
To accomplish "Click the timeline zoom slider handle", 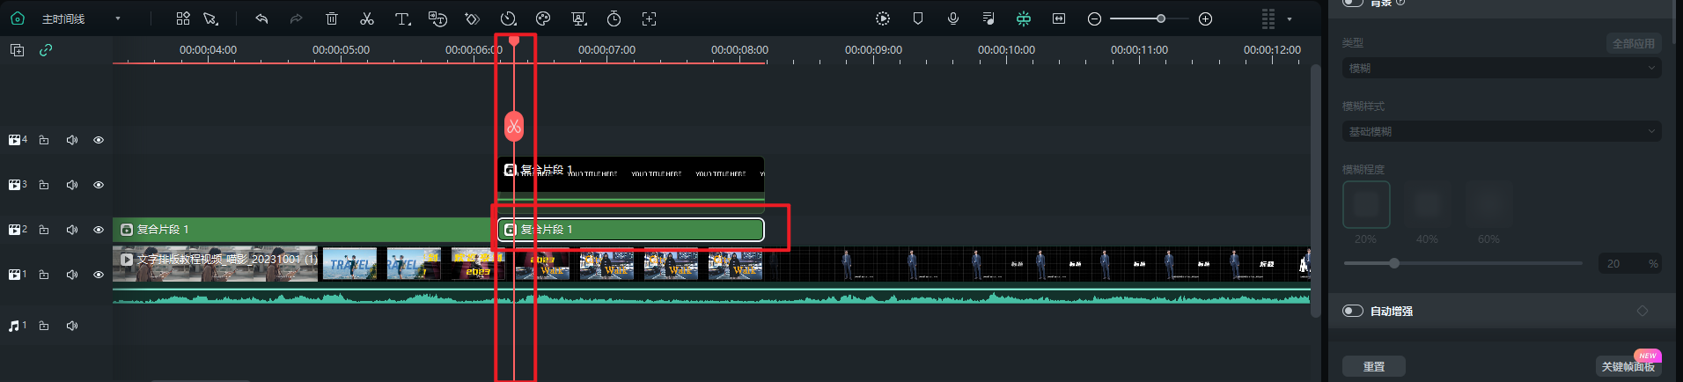I will 1161,18.
